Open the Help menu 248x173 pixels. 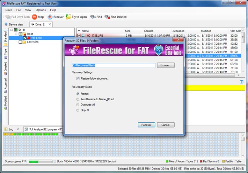click(x=53, y=10)
